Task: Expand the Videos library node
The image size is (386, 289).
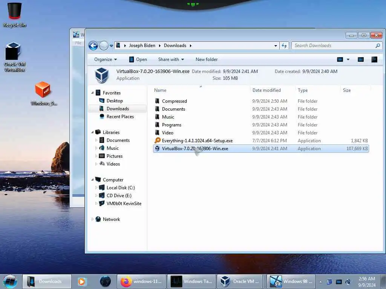Action: coord(96,164)
